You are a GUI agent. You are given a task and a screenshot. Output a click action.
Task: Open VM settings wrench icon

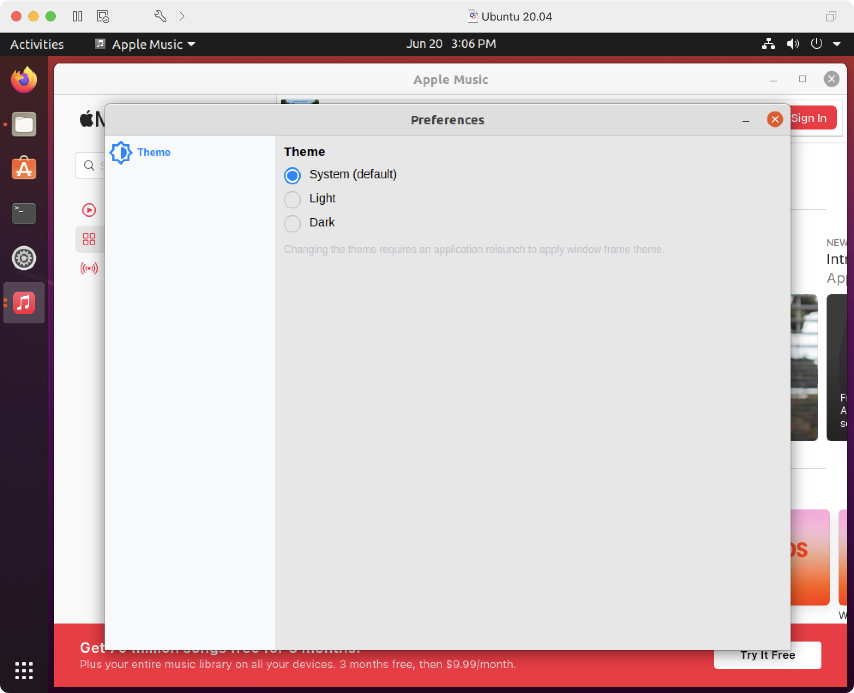pos(160,16)
